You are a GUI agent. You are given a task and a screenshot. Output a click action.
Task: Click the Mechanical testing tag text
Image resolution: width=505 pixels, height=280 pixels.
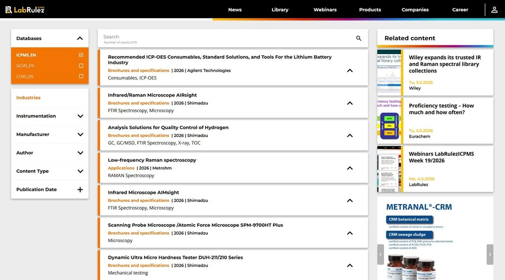[128, 273]
